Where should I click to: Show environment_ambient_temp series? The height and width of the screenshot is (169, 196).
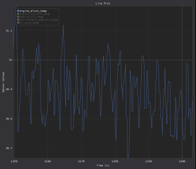[38, 20]
